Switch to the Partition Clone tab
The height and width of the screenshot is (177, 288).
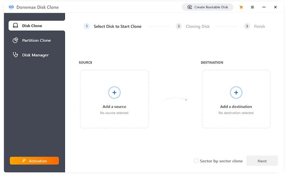[36, 40]
